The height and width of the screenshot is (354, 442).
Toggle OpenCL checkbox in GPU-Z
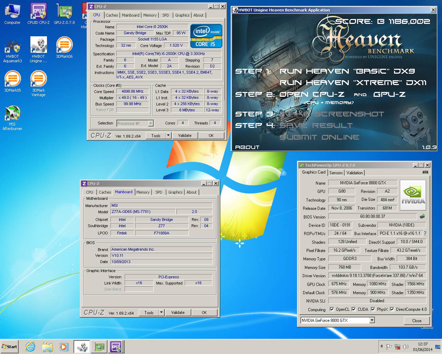332,309
